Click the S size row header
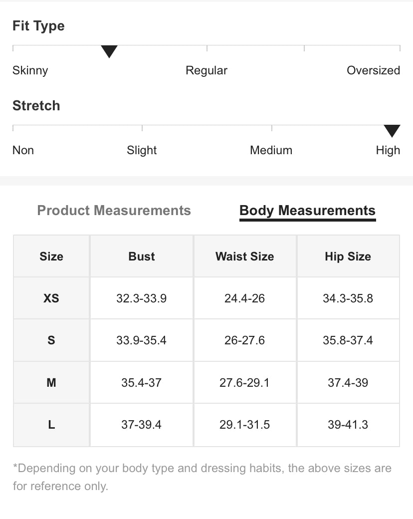Image resolution: width=413 pixels, height=519 pixels. tap(51, 340)
